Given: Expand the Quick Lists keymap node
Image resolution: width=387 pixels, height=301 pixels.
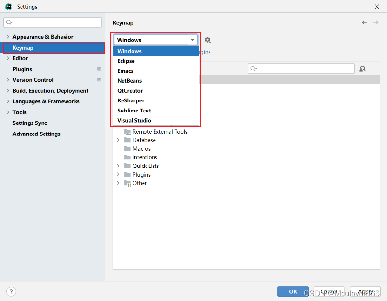Looking at the screenshot, I should pos(118,166).
